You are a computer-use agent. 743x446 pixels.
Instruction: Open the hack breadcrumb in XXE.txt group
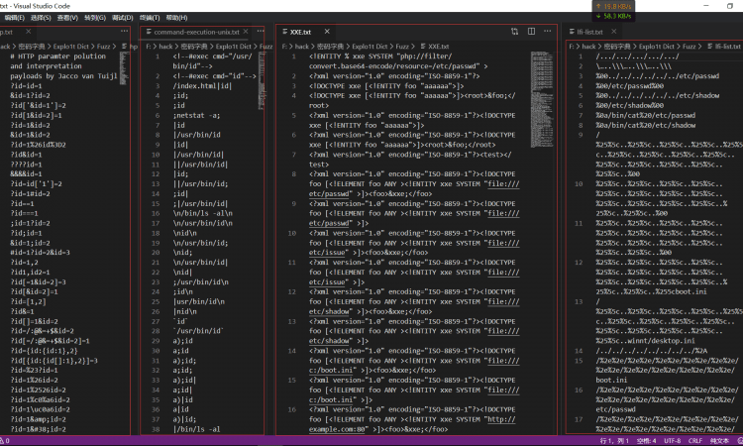[x=302, y=47]
